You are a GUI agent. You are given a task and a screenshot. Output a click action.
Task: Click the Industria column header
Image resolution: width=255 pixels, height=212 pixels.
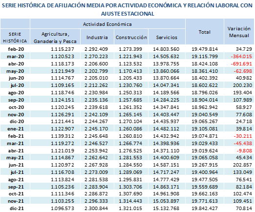tap(97, 37)
